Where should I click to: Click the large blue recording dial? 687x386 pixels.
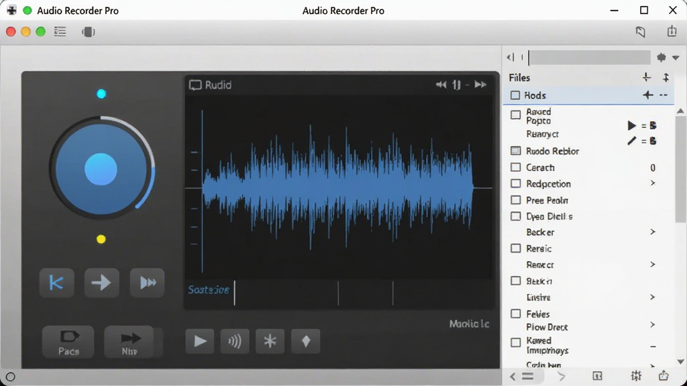point(101,168)
